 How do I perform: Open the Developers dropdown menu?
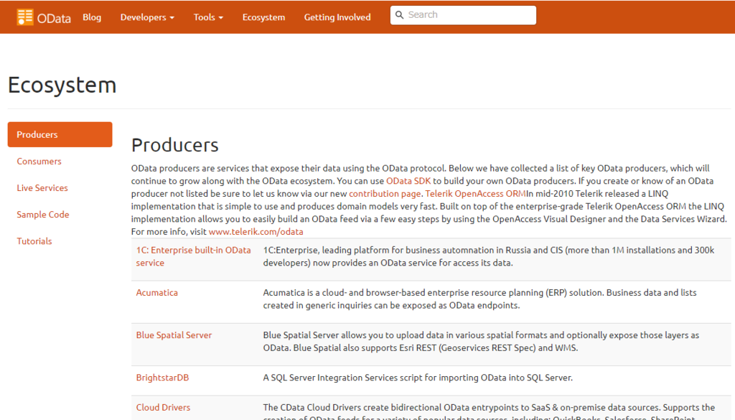[147, 17]
